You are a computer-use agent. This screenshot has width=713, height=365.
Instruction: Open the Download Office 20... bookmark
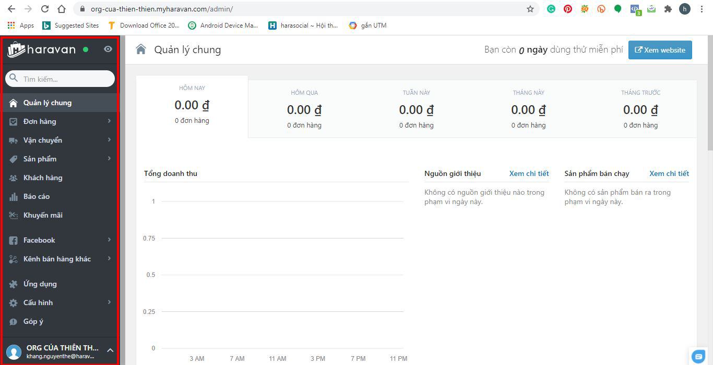point(144,26)
